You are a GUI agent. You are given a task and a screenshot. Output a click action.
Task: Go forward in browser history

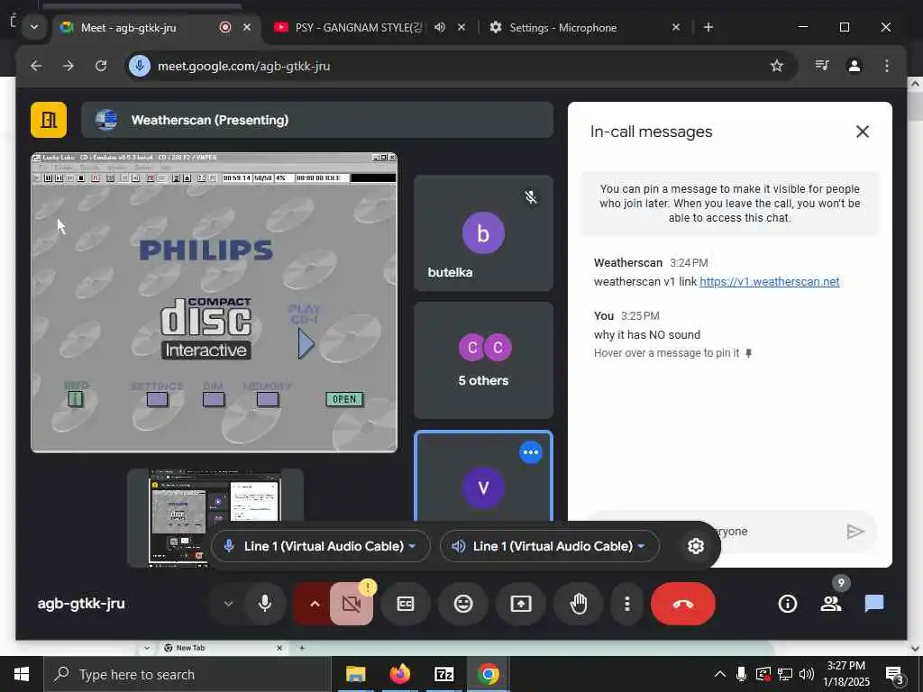tap(69, 66)
